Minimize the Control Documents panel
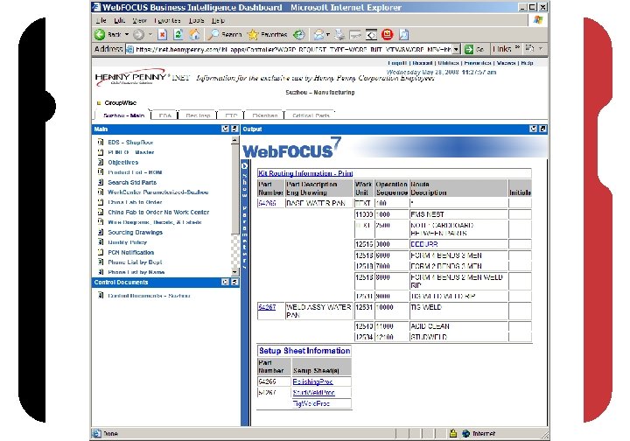630x441 pixels. [x=234, y=283]
